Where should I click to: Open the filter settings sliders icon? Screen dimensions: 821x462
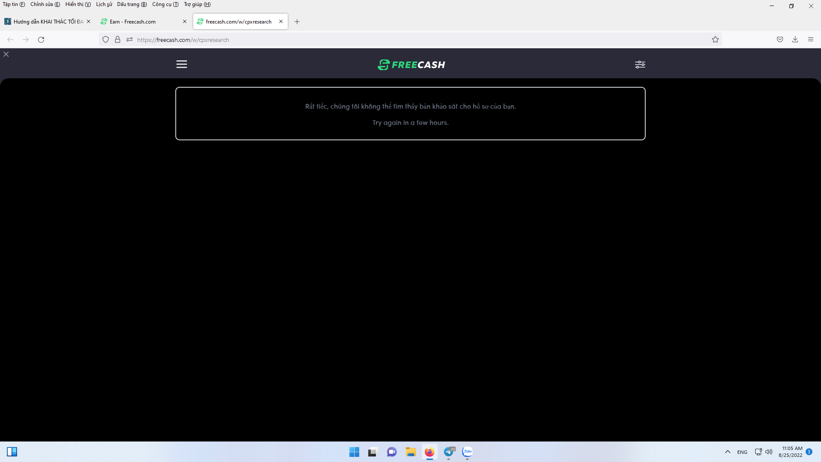[x=640, y=65]
